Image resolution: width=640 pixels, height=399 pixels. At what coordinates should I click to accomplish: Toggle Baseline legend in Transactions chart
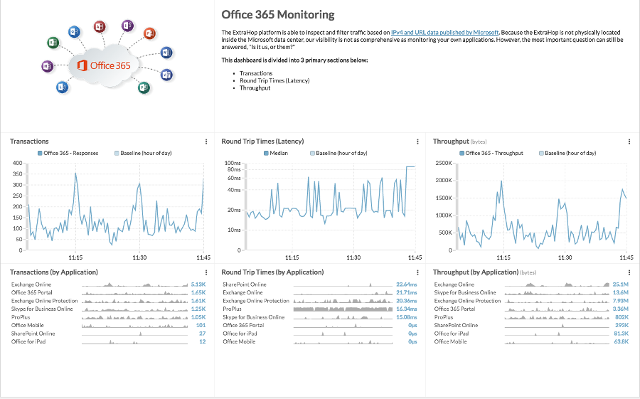pyautogui.click(x=143, y=153)
